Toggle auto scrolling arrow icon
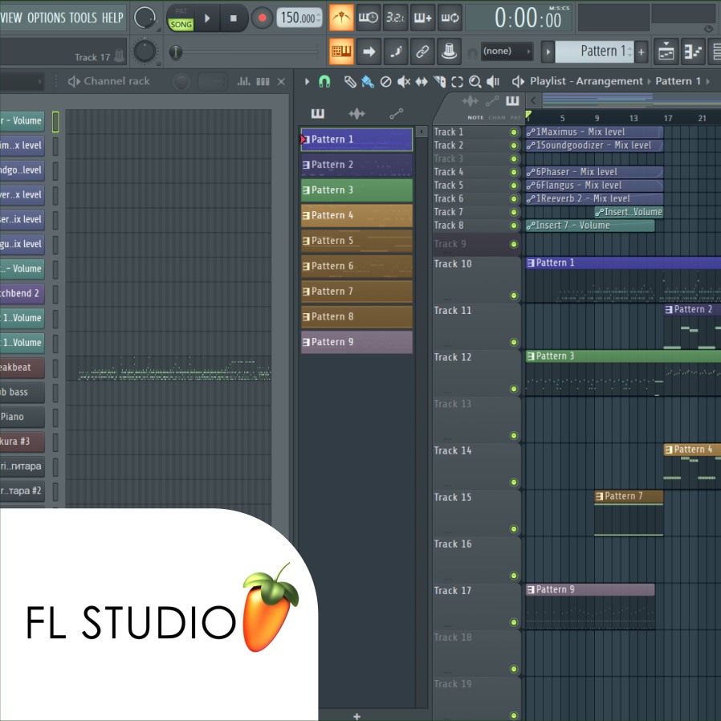 coord(369,51)
